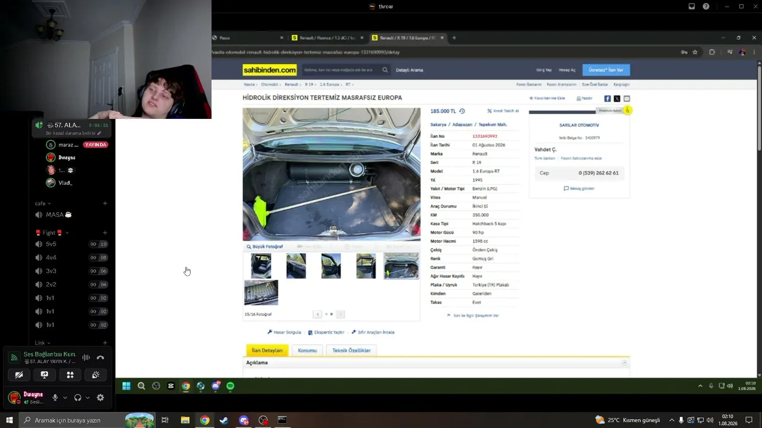Open Discord user settings gear
Image resolution: width=762 pixels, height=428 pixels.
coord(100,398)
